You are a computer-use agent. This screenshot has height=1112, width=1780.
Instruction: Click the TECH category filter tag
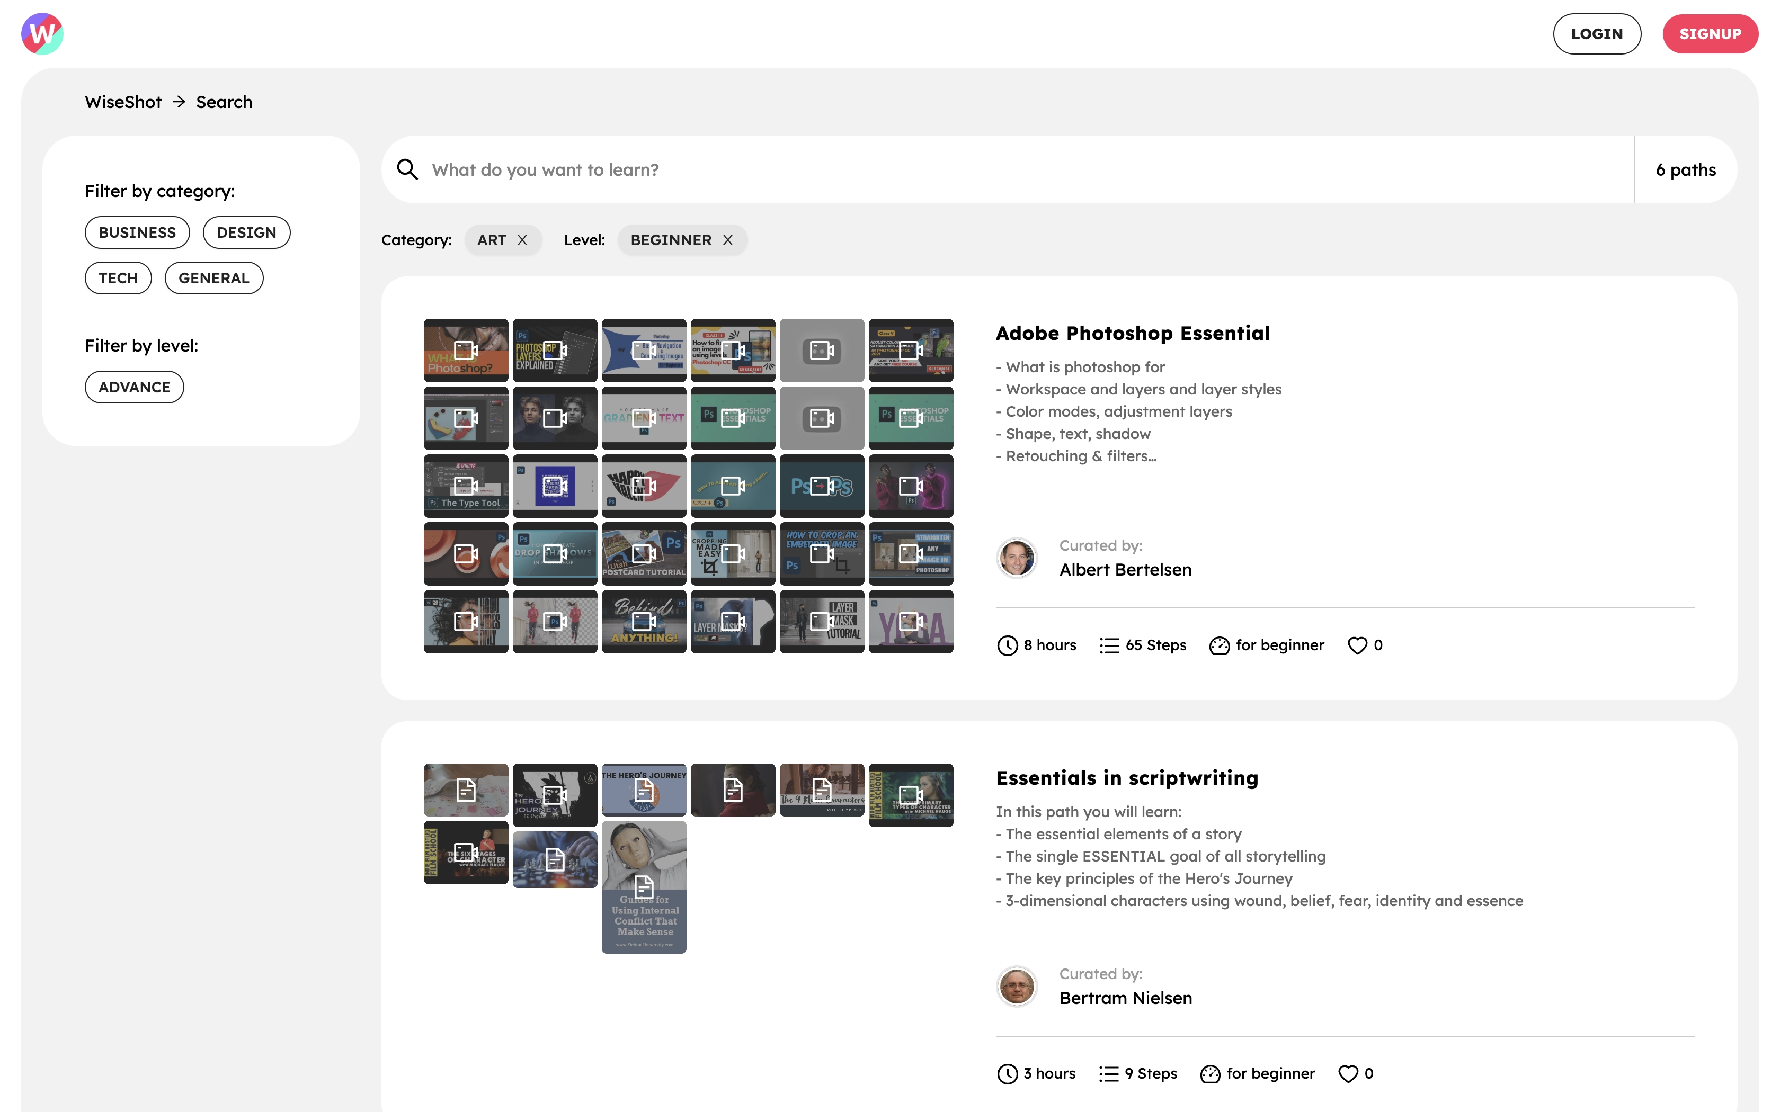(118, 278)
